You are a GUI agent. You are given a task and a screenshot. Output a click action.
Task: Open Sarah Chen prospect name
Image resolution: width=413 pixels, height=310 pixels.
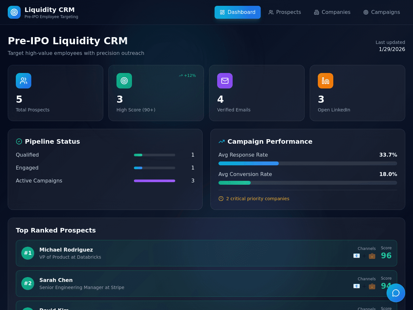coord(56,280)
